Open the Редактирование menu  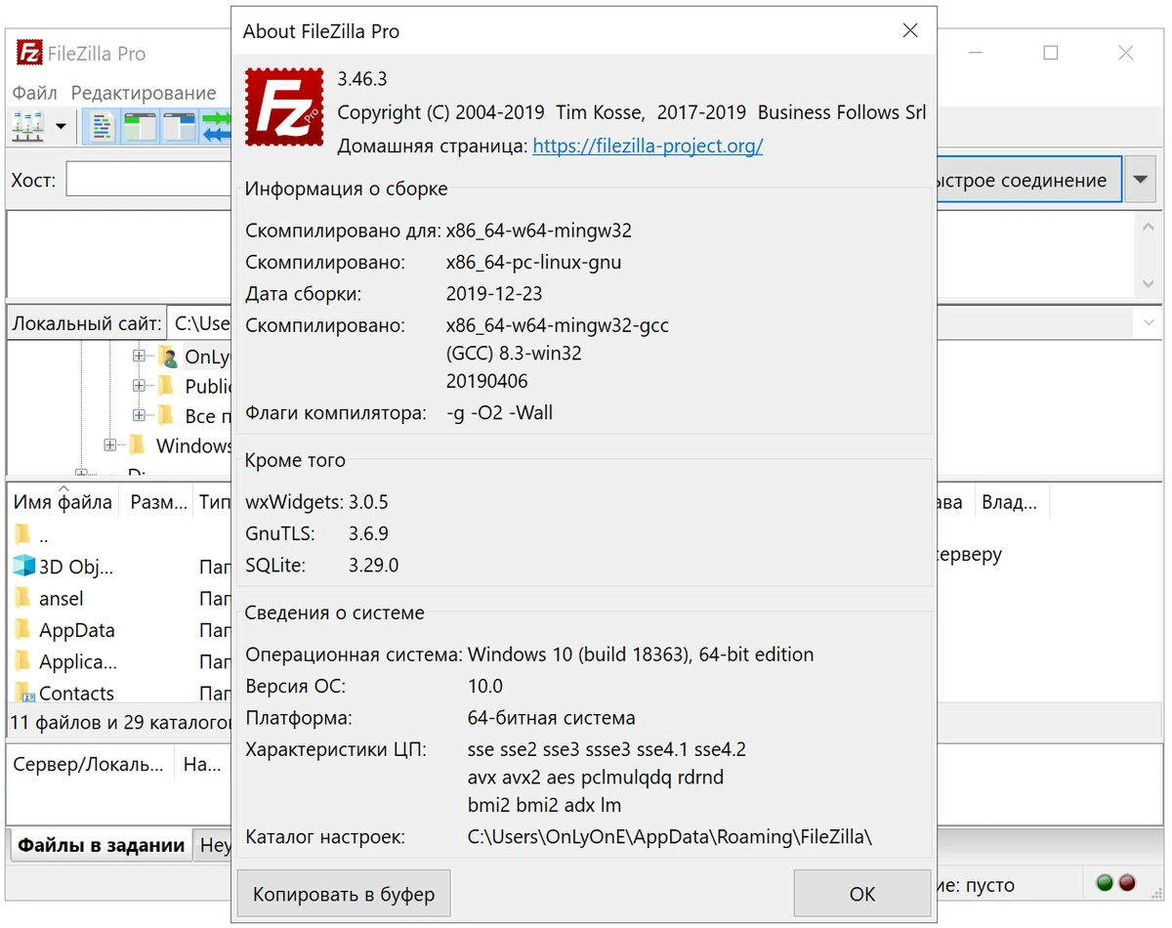tap(144, 93)
